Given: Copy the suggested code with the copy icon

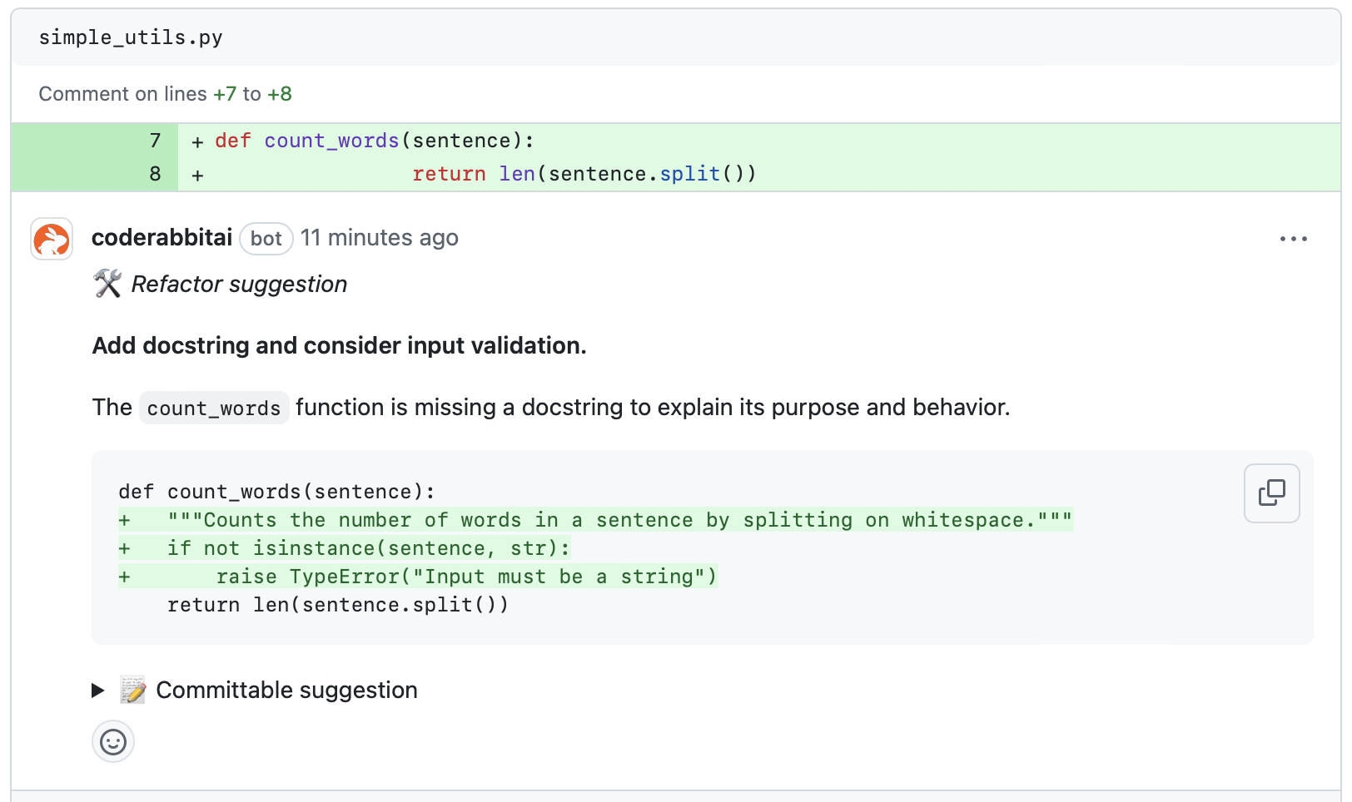Looking at the screenshot, I should tap(1270, 493).
